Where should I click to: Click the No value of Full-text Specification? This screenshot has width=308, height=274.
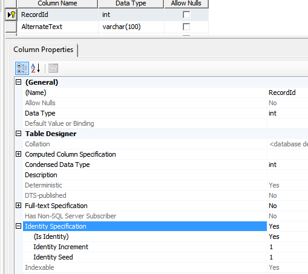[287, 206]
